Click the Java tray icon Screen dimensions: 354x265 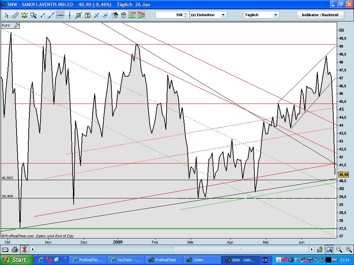(279, 260)
